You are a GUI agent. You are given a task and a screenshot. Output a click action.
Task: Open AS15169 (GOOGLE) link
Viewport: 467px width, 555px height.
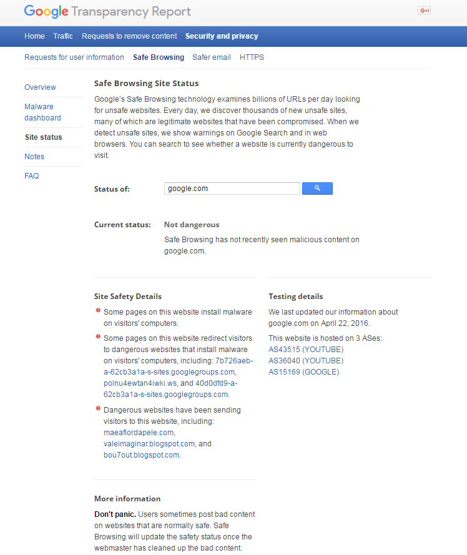coord(304,372)
